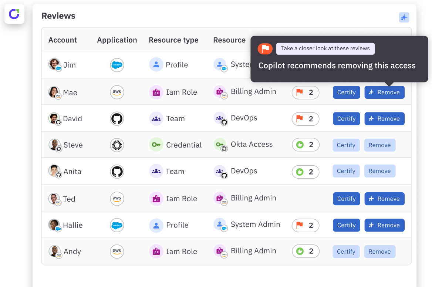Viewport: 432px width, 287px height.
Task: Click the red flag icon in the Copilot tooltip
Action: coord(265,48)
